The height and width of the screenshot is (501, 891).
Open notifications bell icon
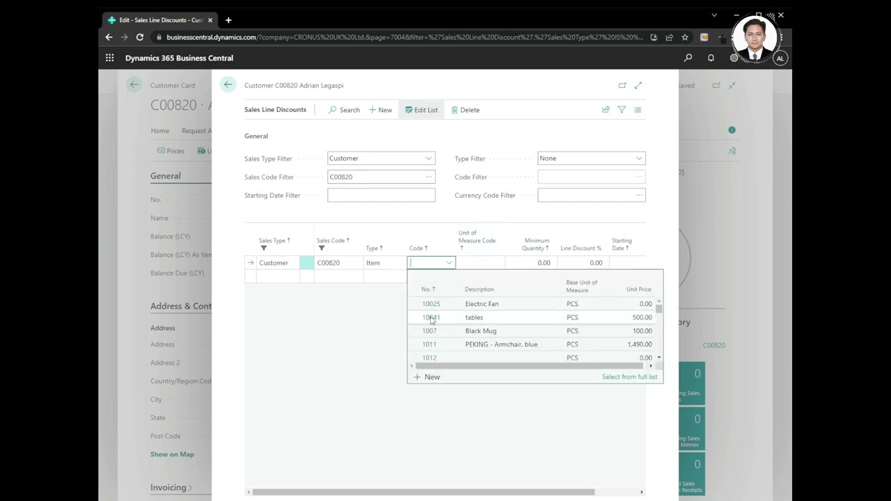click(711, 58)
